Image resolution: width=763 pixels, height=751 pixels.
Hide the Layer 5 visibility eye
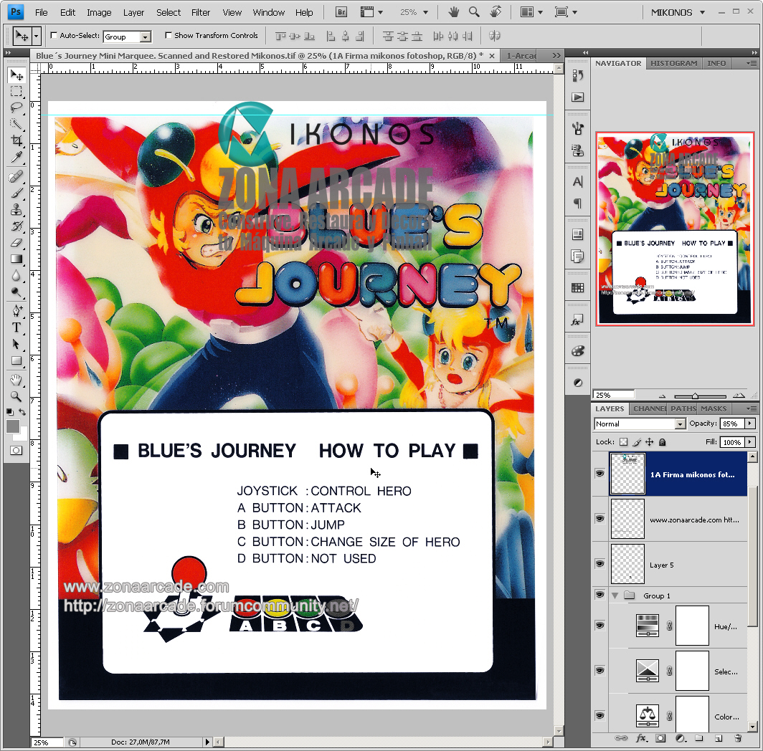click(x=599, y=564)
